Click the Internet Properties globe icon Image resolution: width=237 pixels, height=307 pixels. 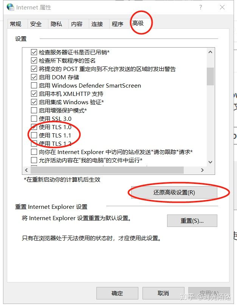(x=10, y=7)
